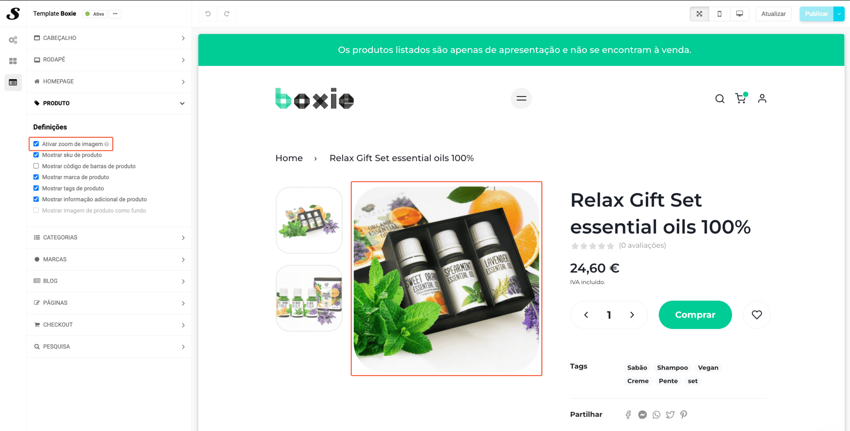
Task: Click the undo arrow icon
Action: tap(208, 14)
